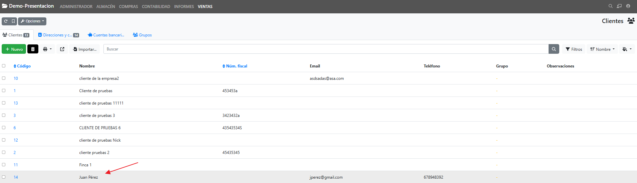This screenshot has width=637, height=183.
Task: Click the reload page icon
Action: click(x=6, y=21)
